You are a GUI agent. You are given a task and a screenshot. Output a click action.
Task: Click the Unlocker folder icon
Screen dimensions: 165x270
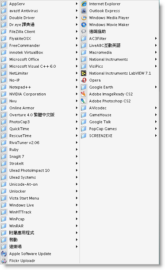[4, 191]
